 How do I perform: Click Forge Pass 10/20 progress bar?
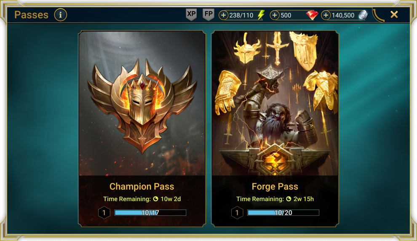283,212
